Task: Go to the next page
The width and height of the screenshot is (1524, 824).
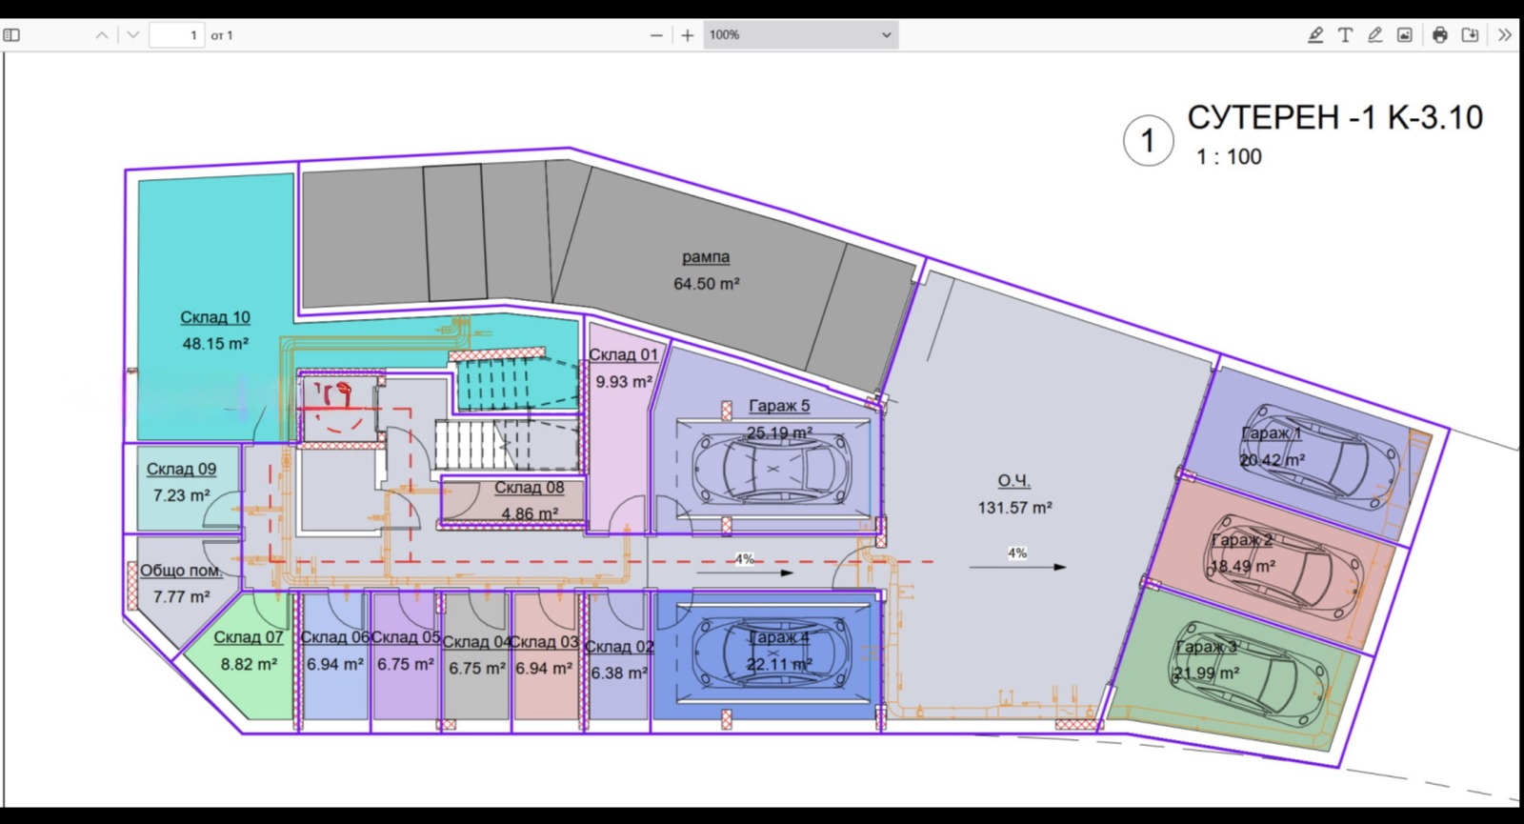Action: (x=133, y=35)
